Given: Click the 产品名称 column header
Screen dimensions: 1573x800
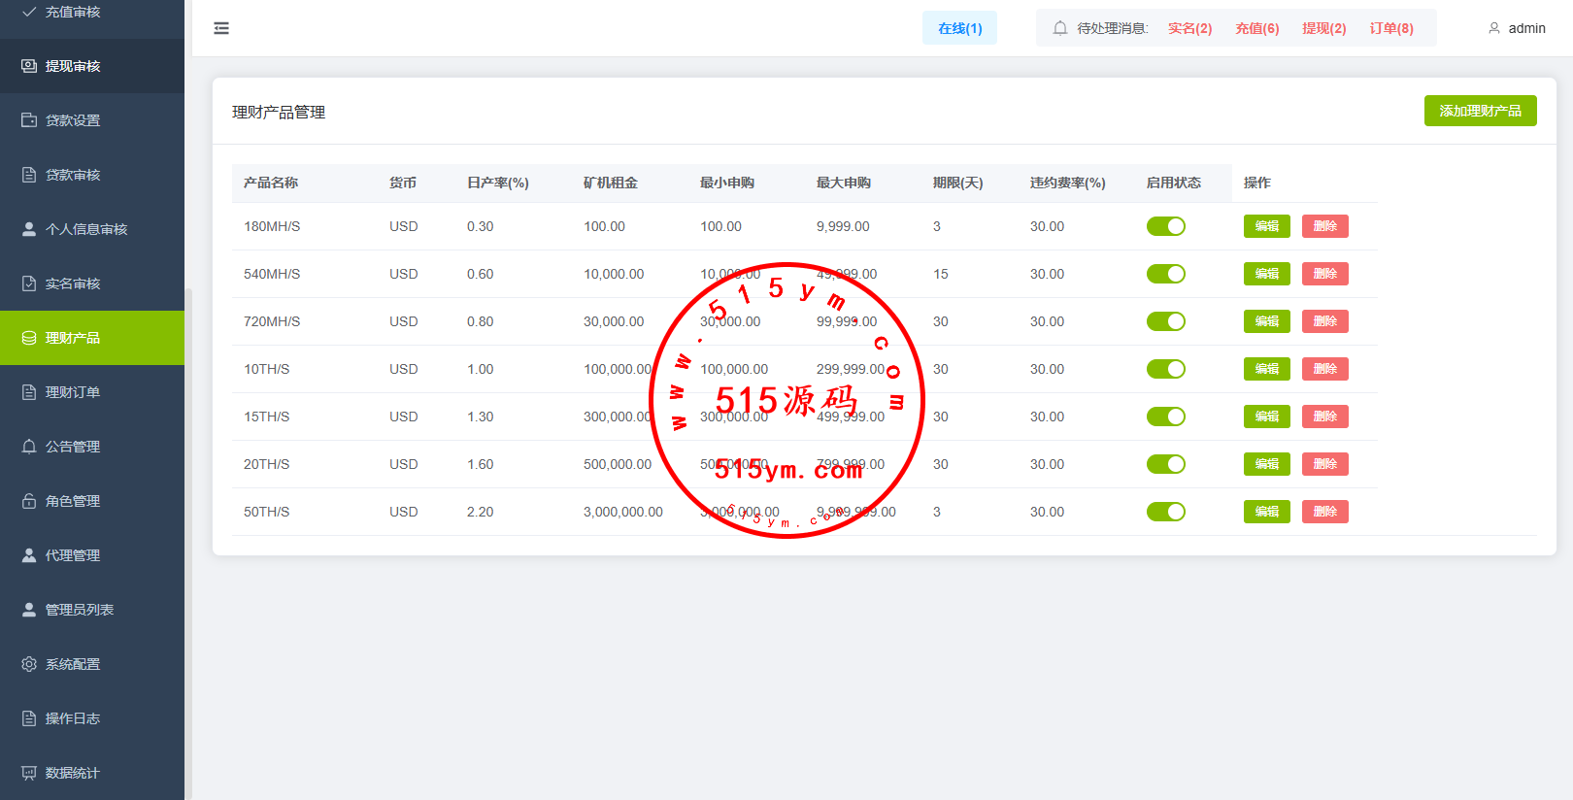Looking at the screenshot, I should (x=271, y=183).
